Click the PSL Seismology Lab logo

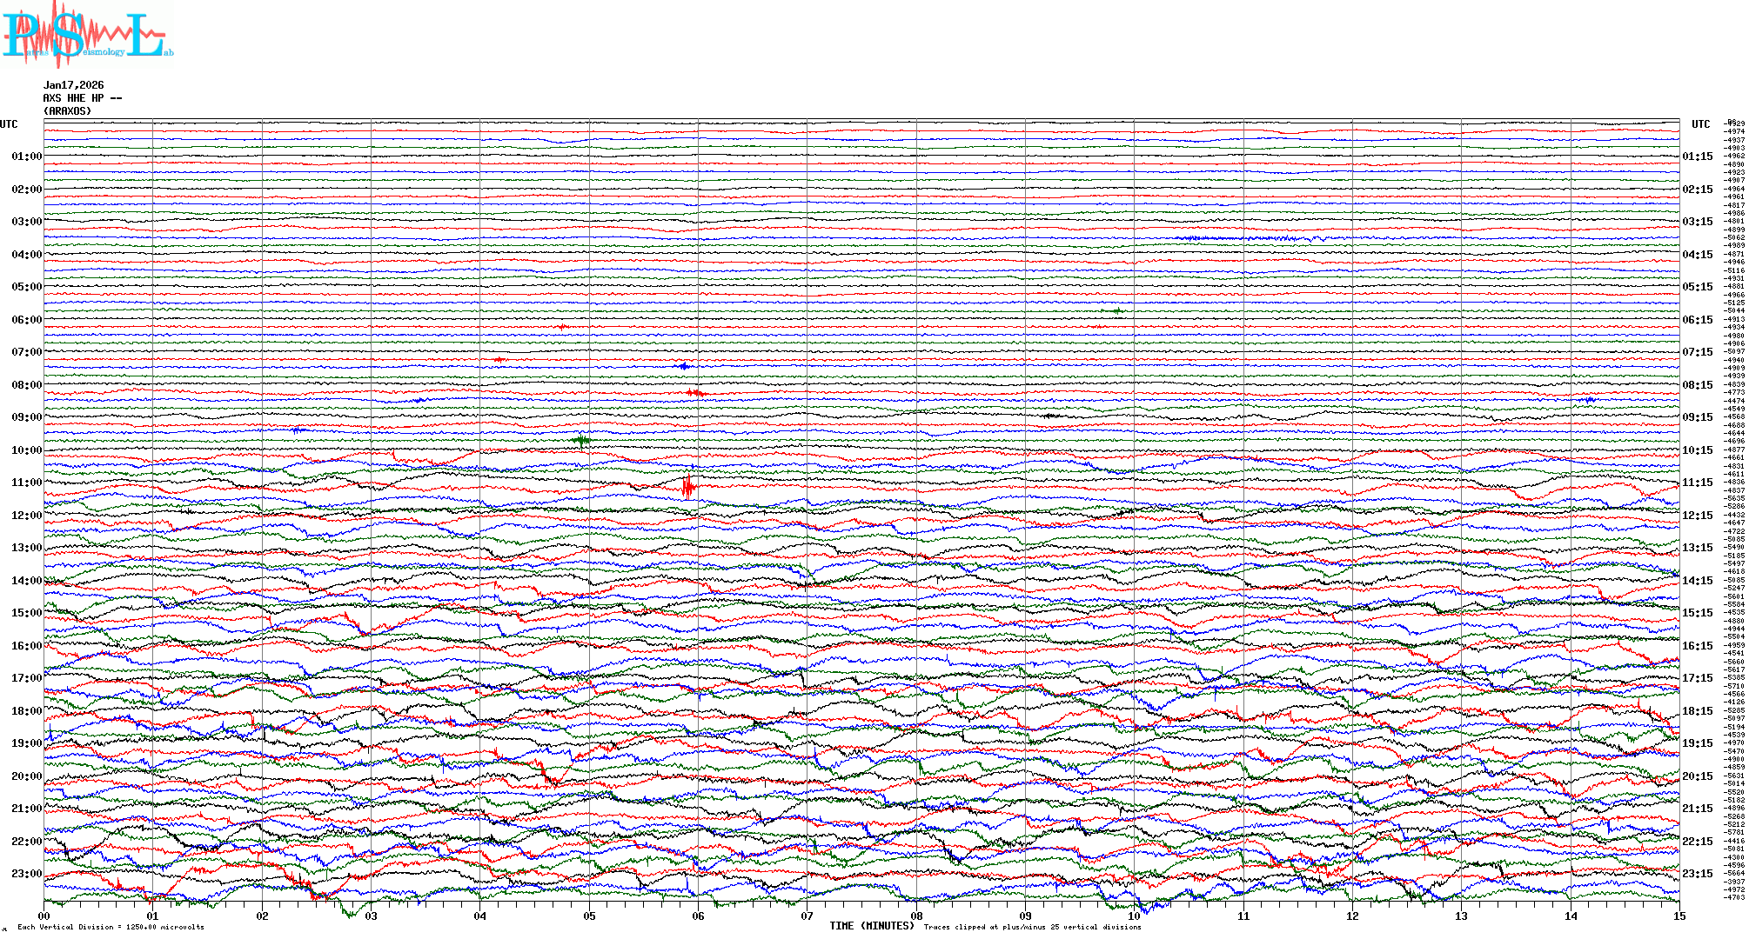pyautogui.click(x=87, y=35)
